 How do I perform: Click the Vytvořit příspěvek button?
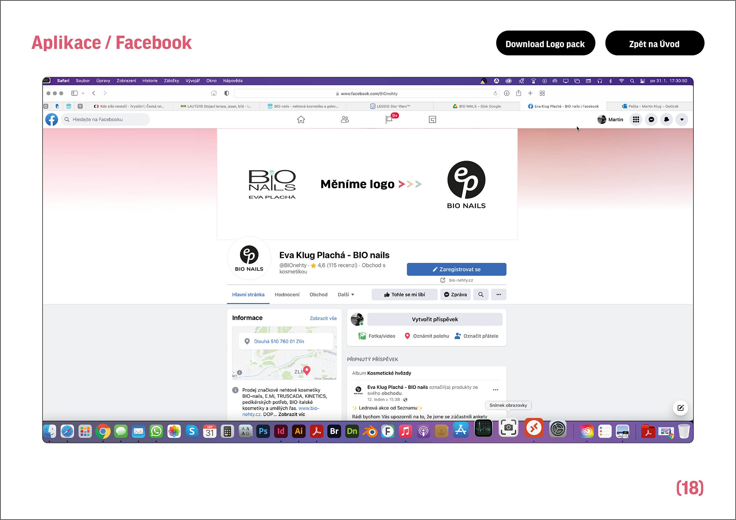click(435, 319)
